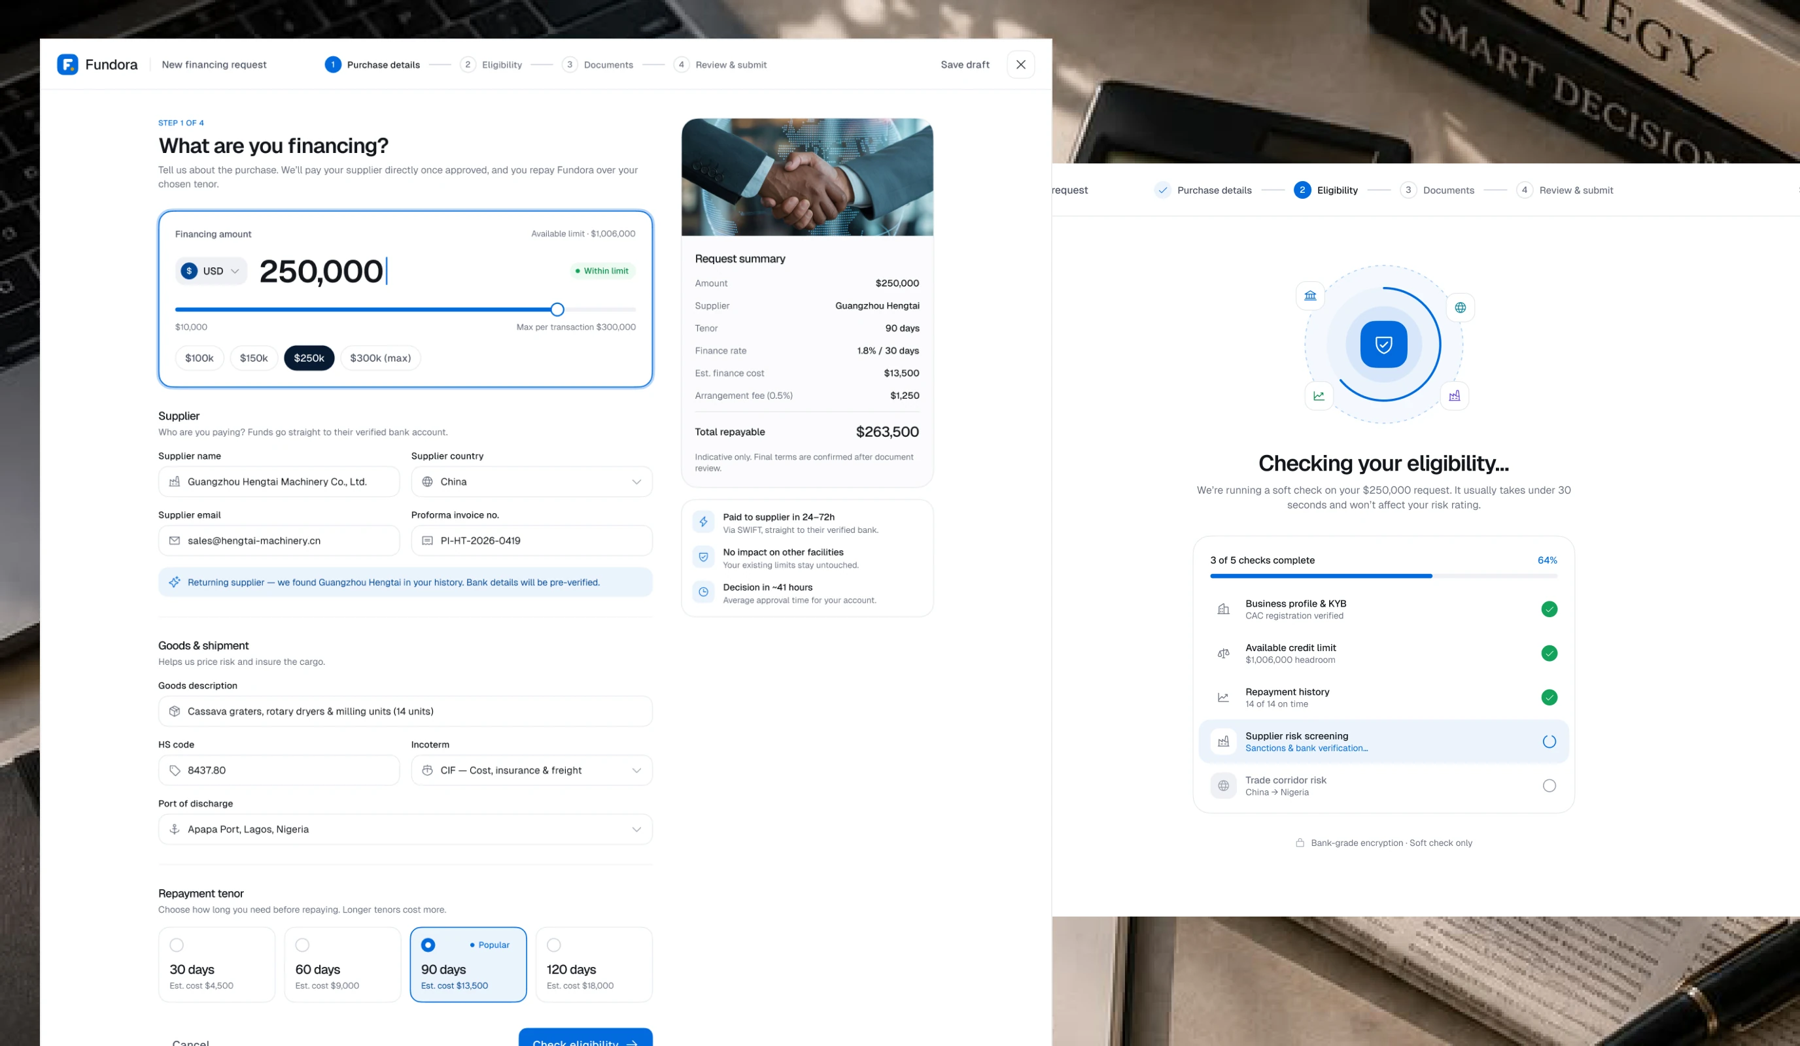Image resolution: width=1800 pixels, height=1046 pixels.
Task: Click the handshake image thumbnail
Action: tap(807, 177)
